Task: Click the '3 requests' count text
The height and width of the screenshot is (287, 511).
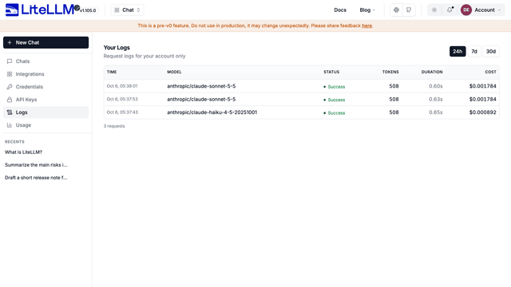Action: pos(114,126)
